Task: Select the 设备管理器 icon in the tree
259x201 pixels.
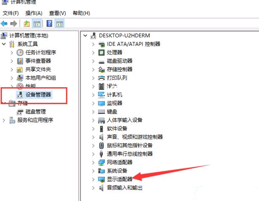Action: pos(20,95)
